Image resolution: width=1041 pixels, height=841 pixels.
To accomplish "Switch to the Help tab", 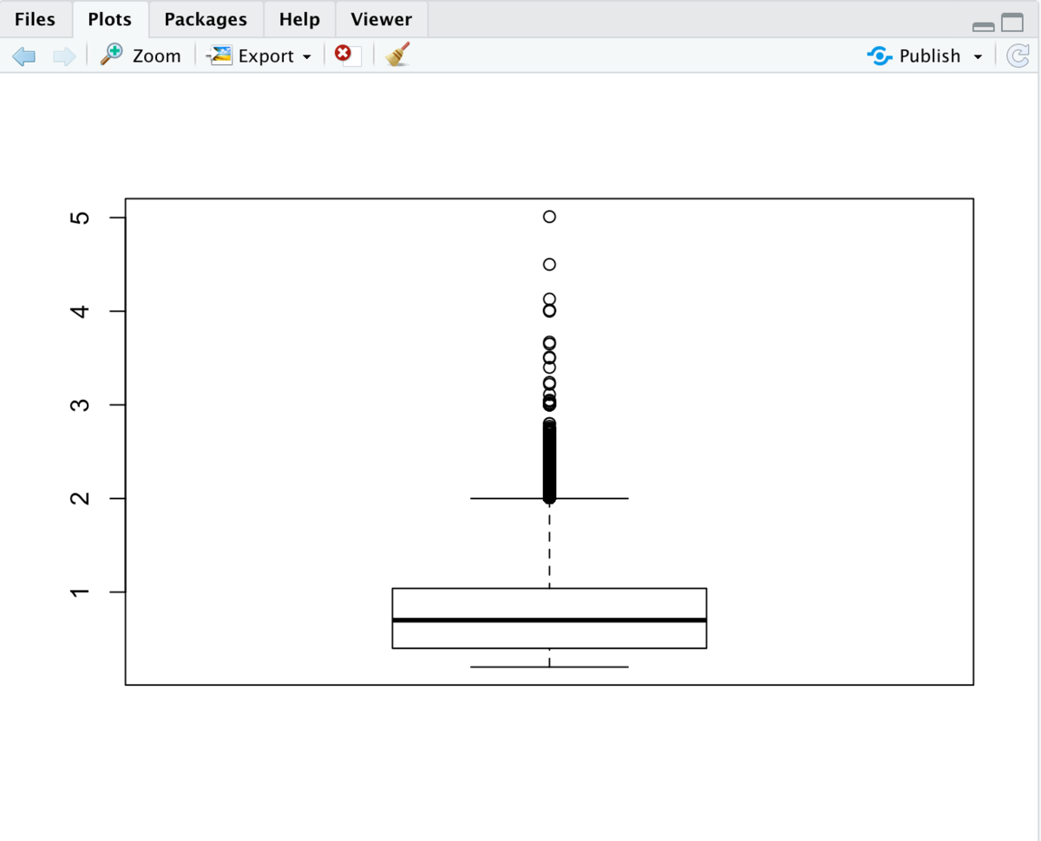I will coord(299,19).
